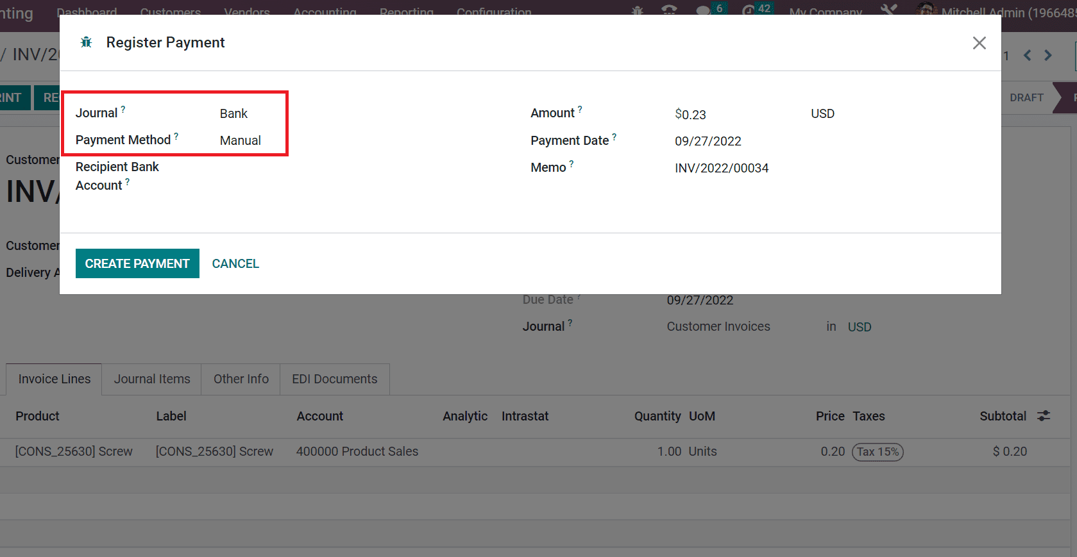This screenshot has width=1077, height=557.
Task: Click the Taxes column header
Action: [869, 416]
